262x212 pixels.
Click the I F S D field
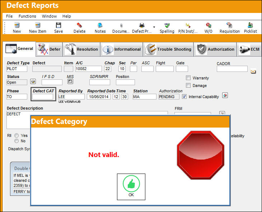pos(52,82)
